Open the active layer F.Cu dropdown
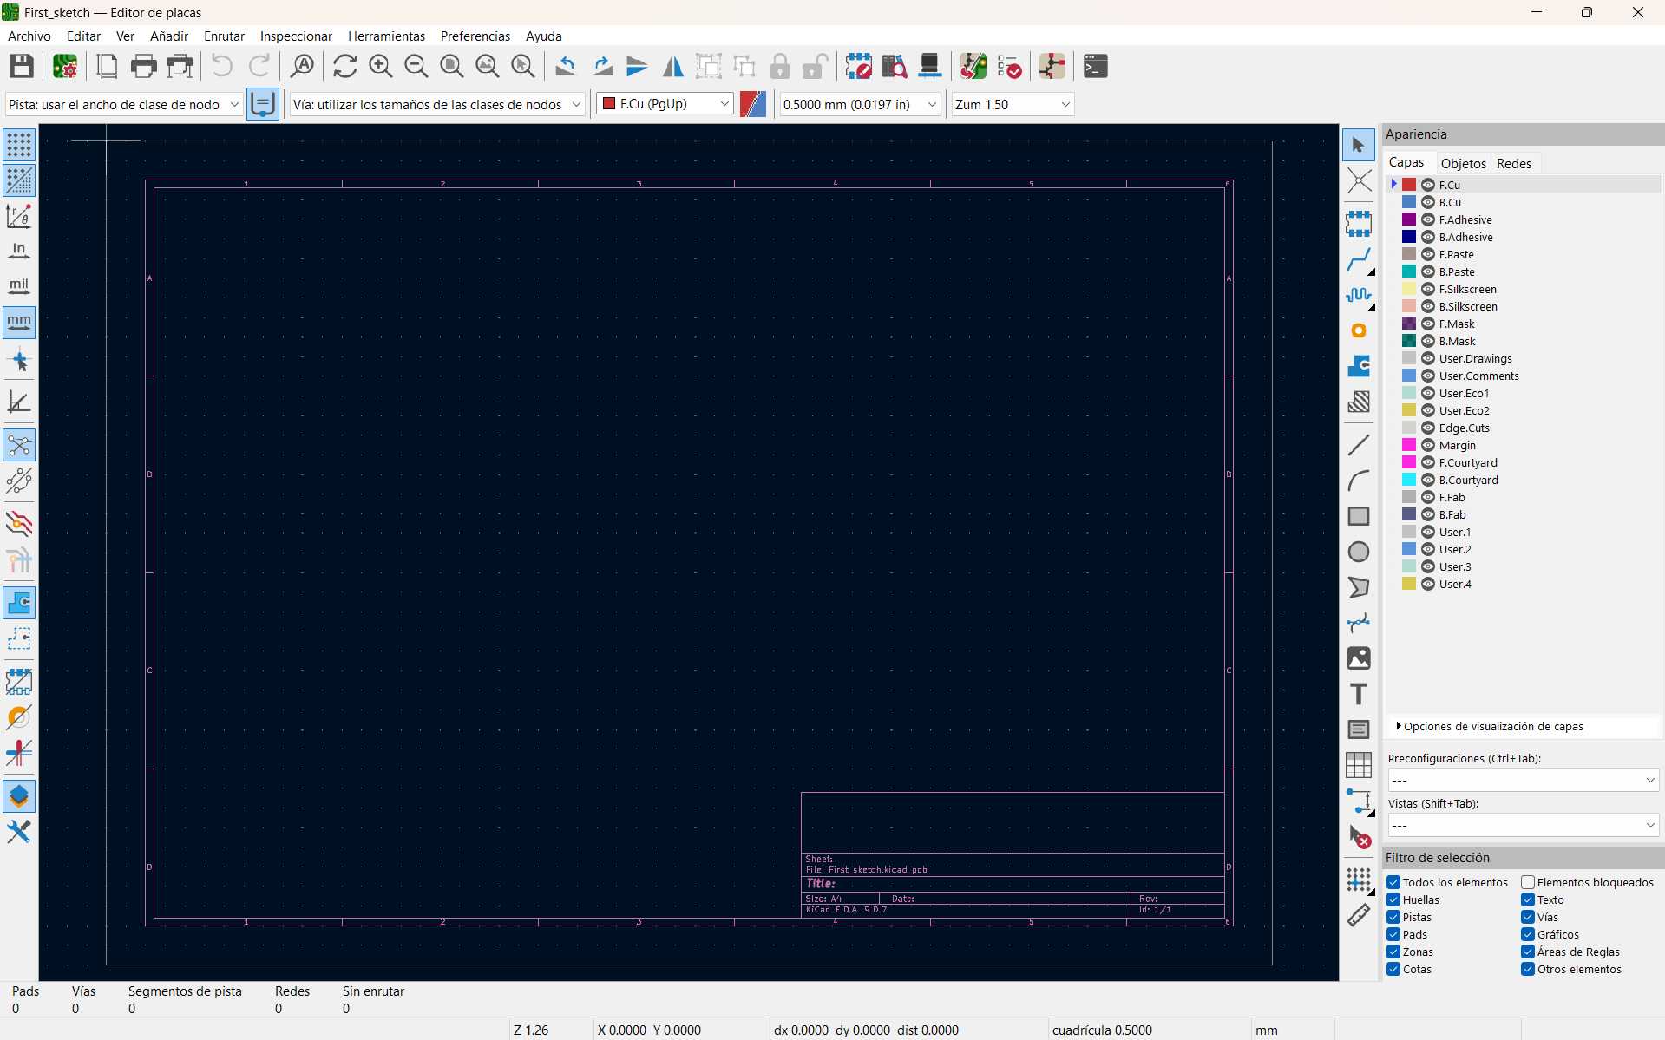This screenshot has width=1665, height=1040. click(x=724, y=103)
